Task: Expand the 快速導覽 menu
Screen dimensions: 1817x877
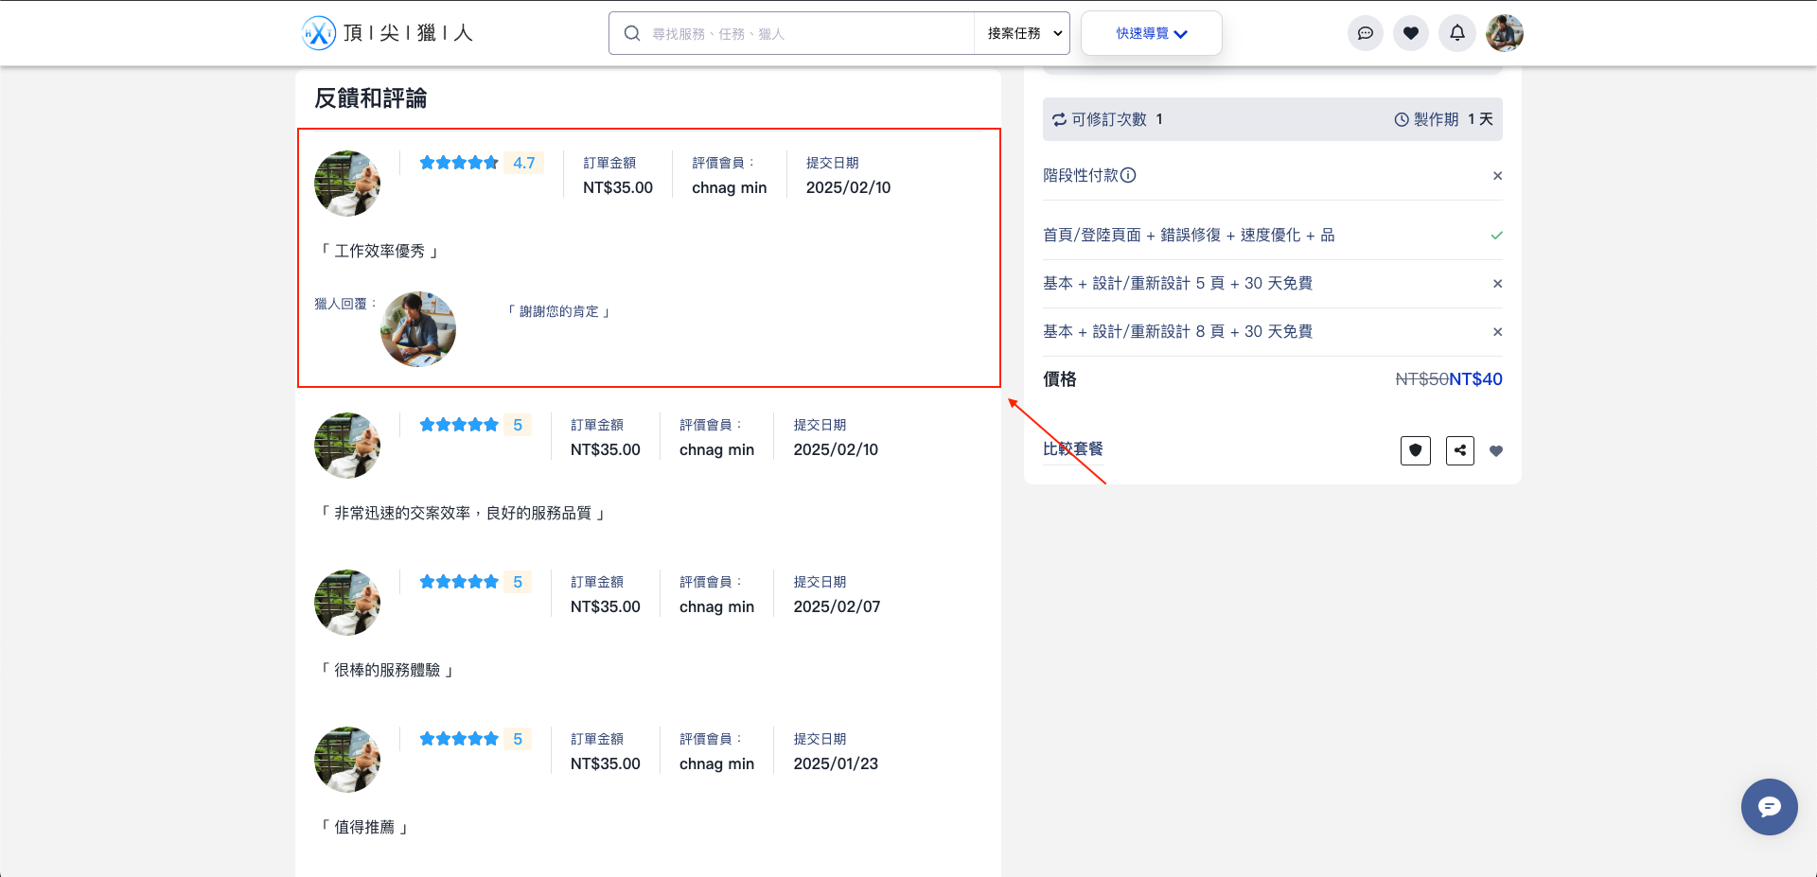Action: tap(1151, 32)
